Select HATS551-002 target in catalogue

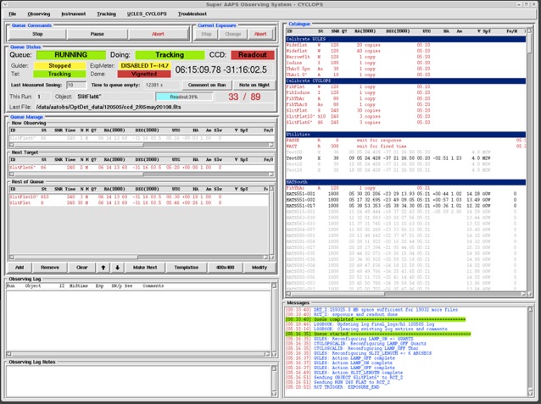click(x=405, y=200)
